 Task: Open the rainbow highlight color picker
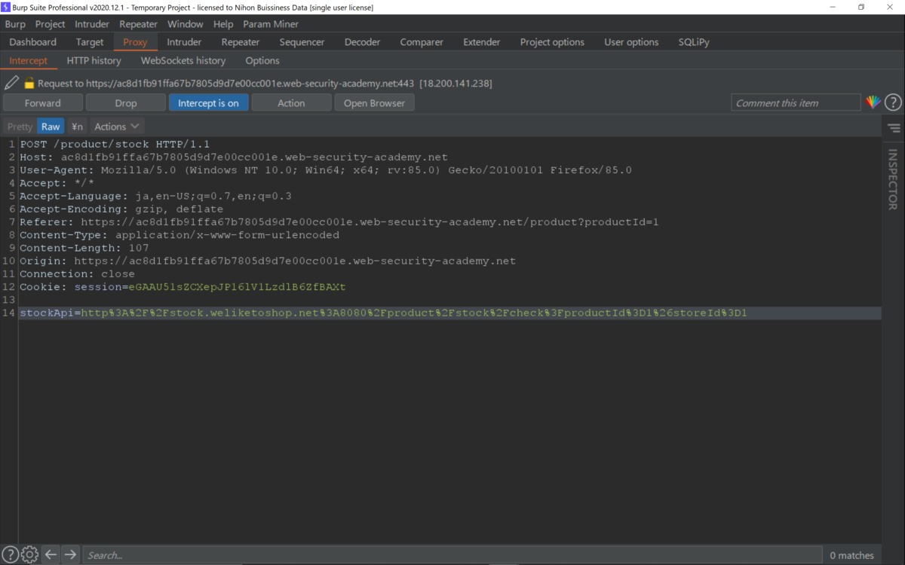873,102
